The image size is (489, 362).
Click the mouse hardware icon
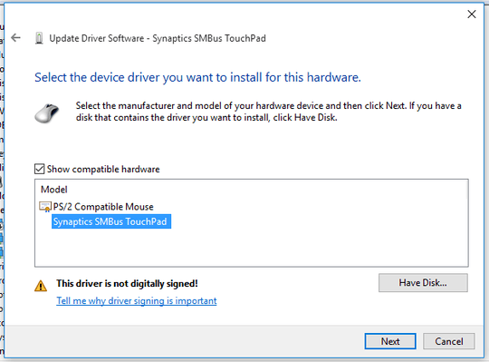coord(47,113)
